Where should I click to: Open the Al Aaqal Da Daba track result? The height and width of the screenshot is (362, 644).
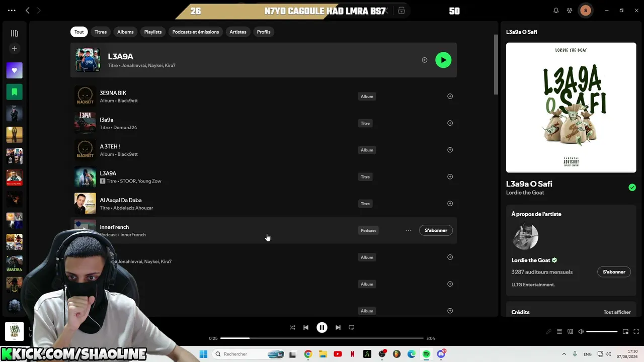tap(264, 204)
